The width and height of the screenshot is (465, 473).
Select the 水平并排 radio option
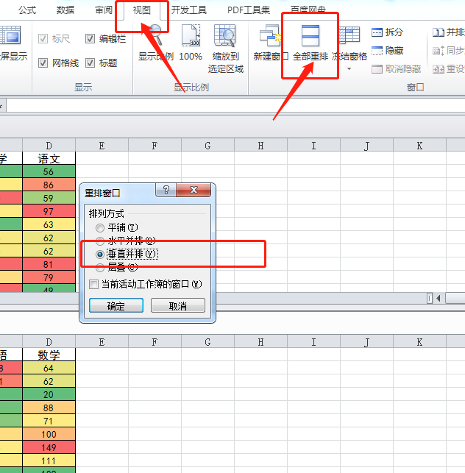(100, 241)
